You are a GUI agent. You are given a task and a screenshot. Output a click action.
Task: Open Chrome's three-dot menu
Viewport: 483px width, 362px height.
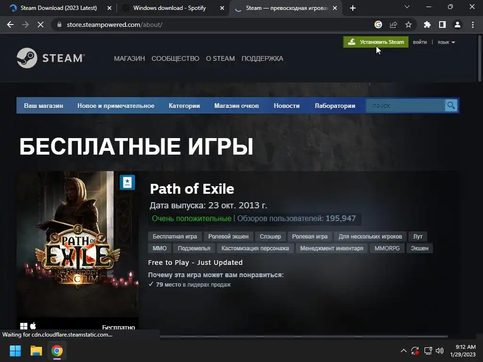click(473, 25)
